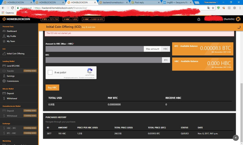Click the bookmark star in the address bar

click(x=213, y=8)
